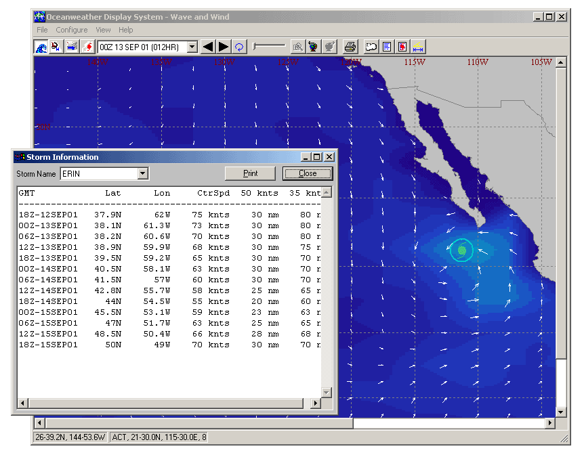Open the View menu
Viewport: 584px width, 459px height.
click(103, 30)
